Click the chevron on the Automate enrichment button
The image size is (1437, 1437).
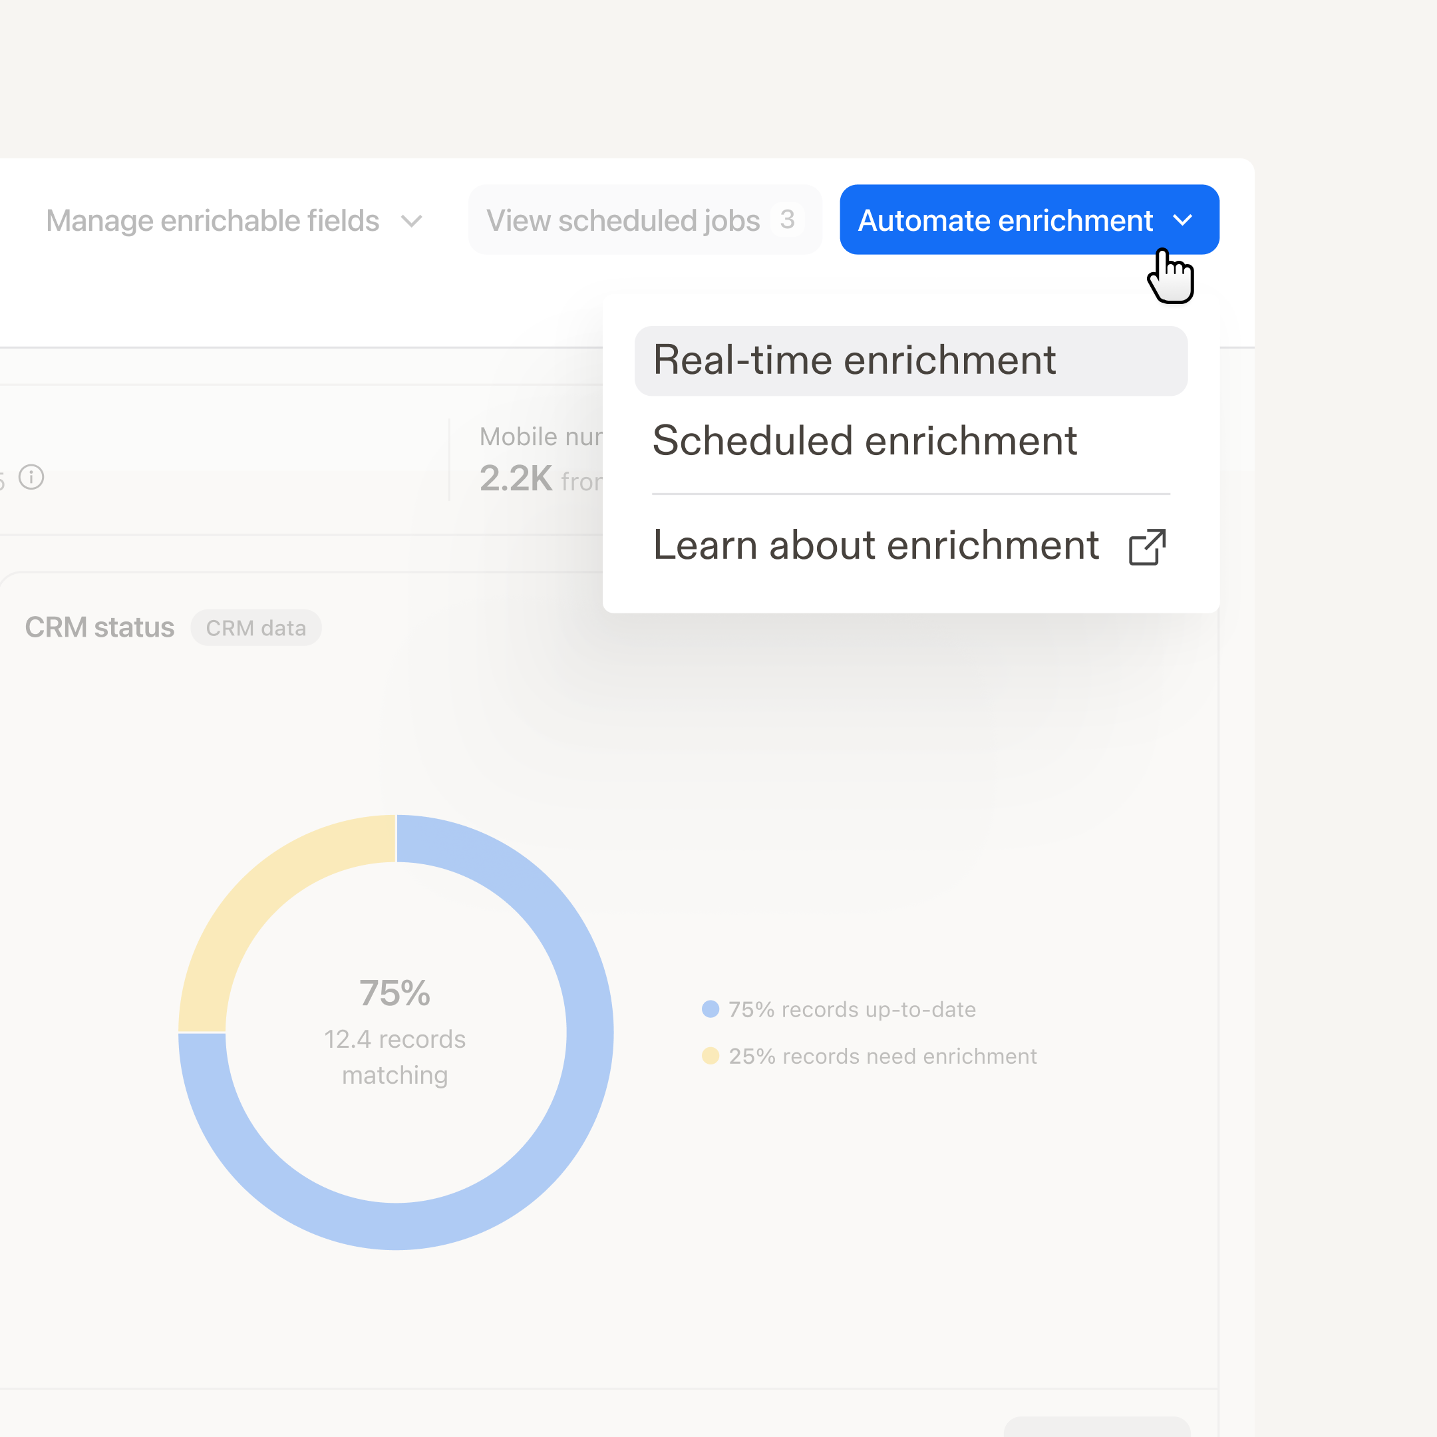point(1184,220)
